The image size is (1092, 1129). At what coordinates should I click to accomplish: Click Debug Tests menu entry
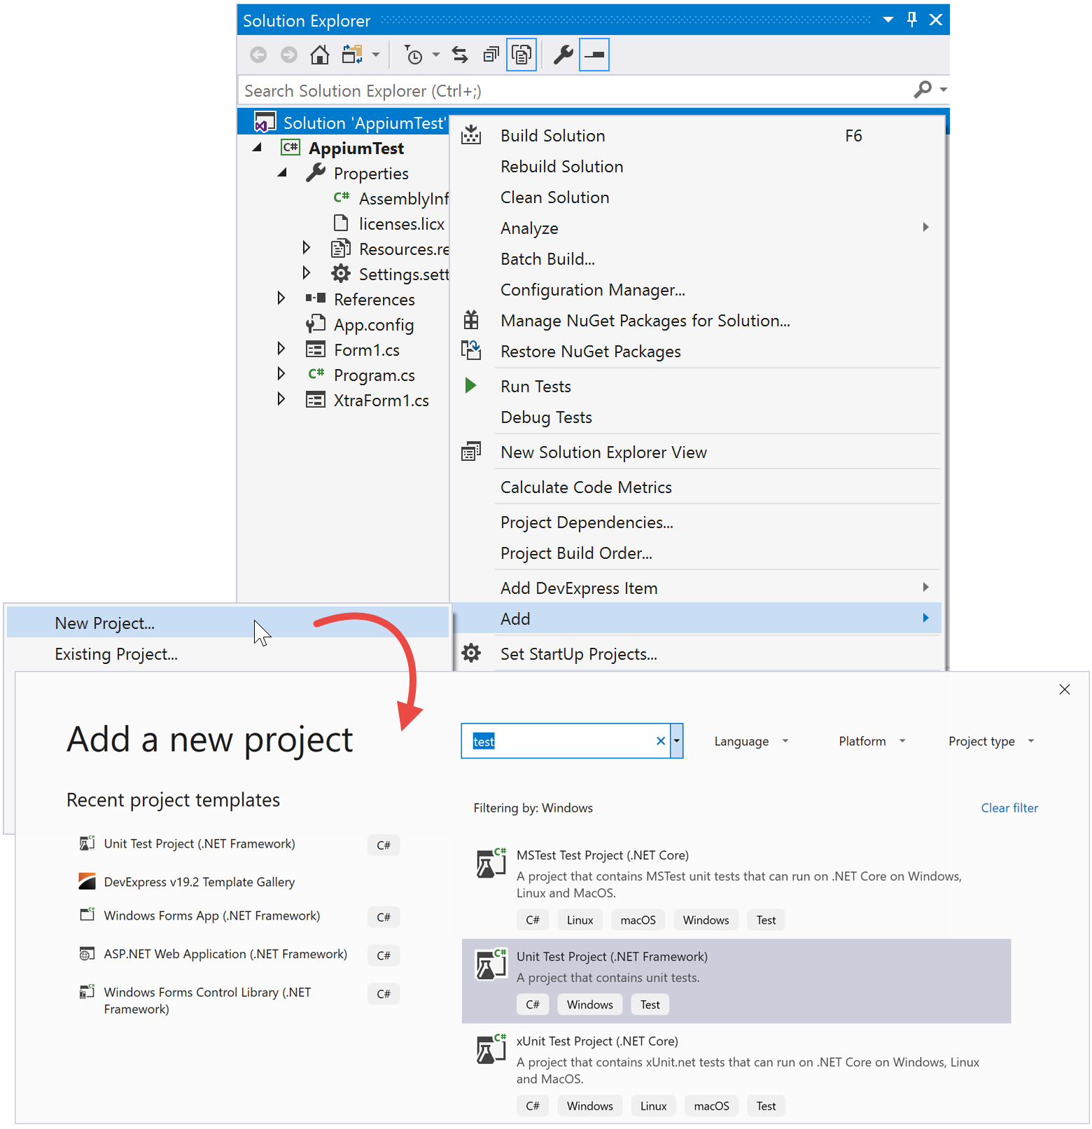click(x=696, y=417)
